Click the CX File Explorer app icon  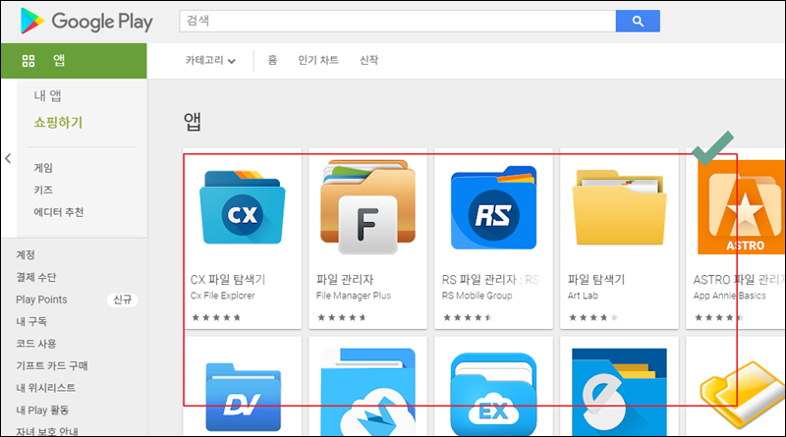pos(243,209)
